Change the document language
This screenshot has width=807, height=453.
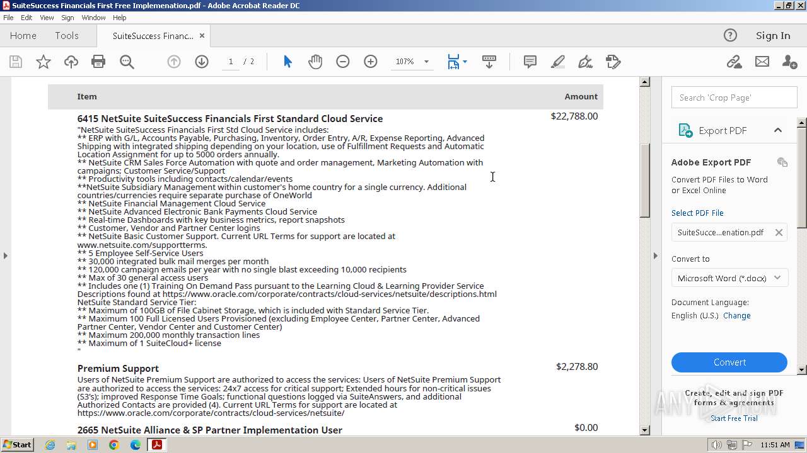[737, 316]
